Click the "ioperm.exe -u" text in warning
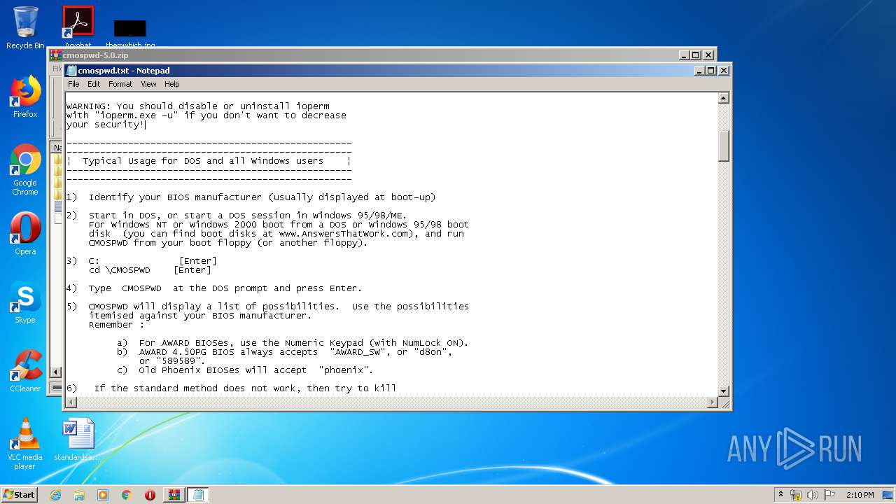Viewport: 896px width, 504px height. [136, 115]
